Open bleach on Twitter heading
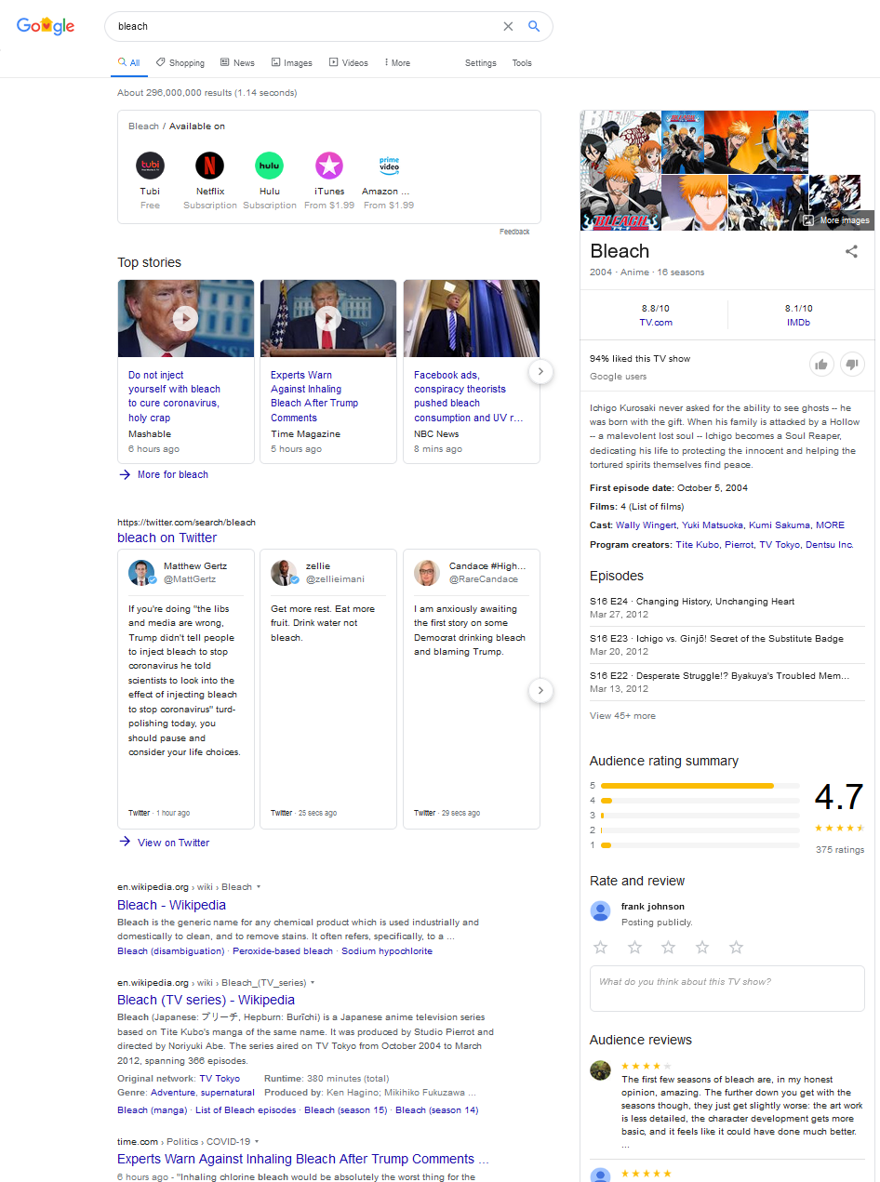Image resolution: width=880 pixels, height=1182 pixels. click(x=167, y=538)
